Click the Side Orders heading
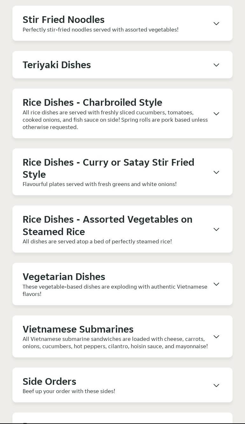Viewport: 245px width, 424px height. click(49, 382)
